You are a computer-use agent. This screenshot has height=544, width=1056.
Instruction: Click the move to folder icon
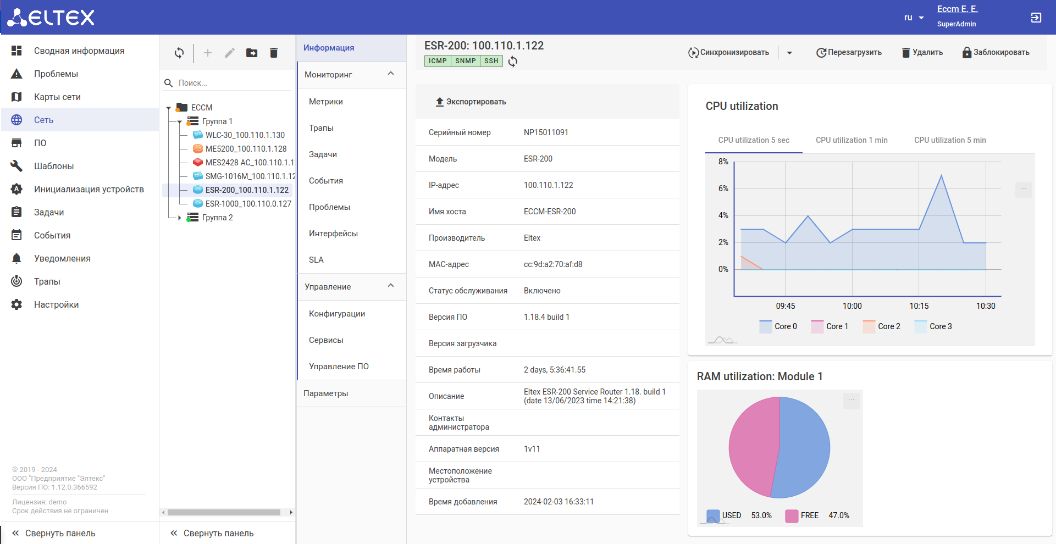(x=252, y=53)
